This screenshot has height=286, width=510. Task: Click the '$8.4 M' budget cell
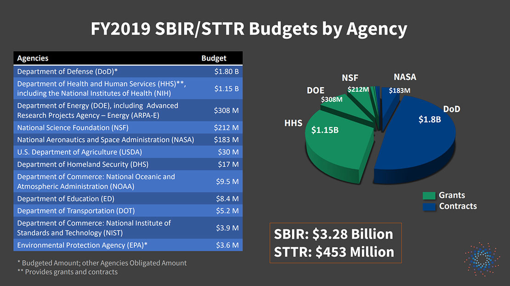(227, 199)
